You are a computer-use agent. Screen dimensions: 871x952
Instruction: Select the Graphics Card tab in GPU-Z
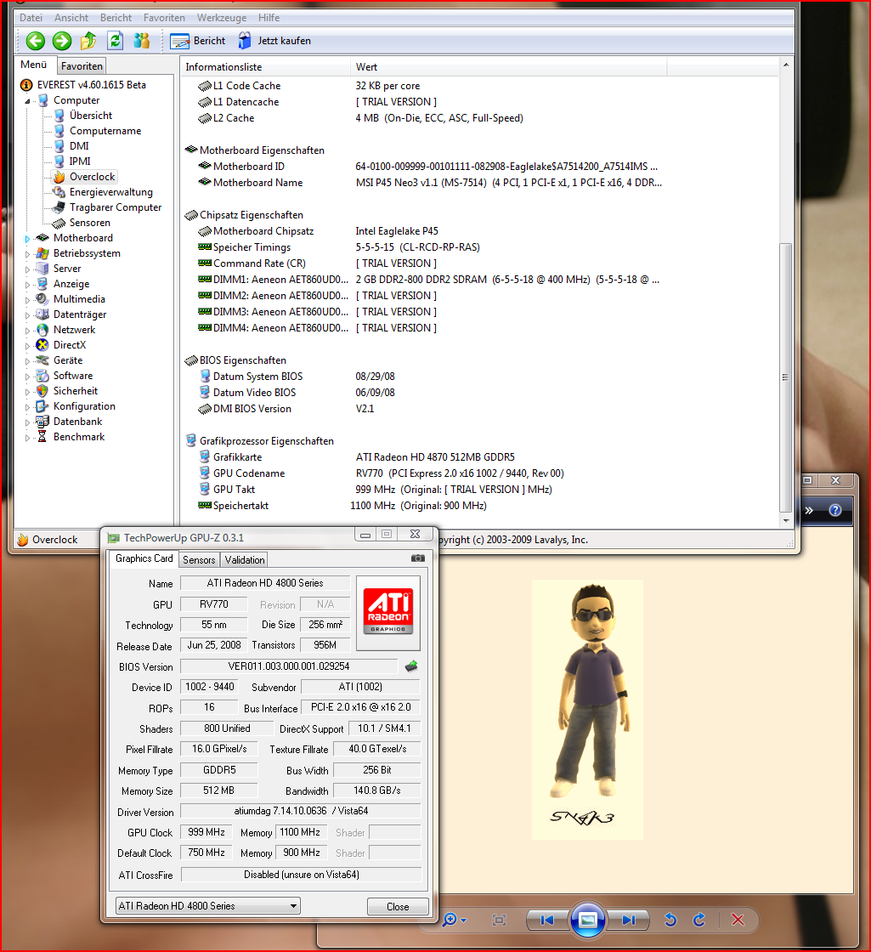(x=144, y=558)
